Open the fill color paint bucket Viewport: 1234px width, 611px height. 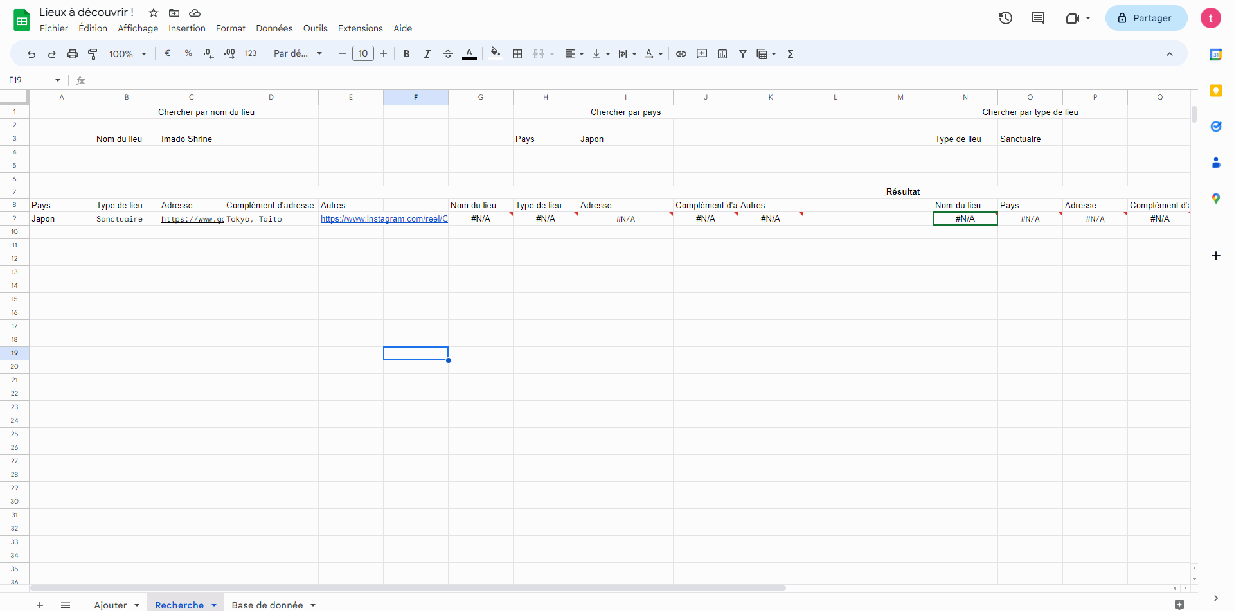495,54
